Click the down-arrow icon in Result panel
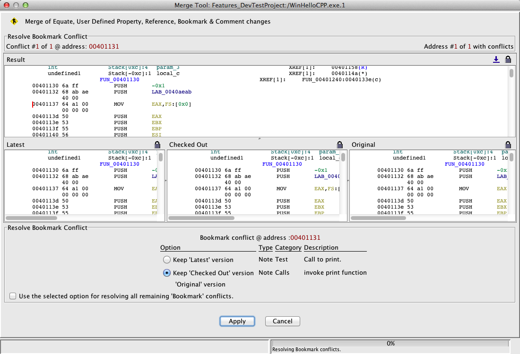This screenshot has height=354, width=520. (496, 59)
